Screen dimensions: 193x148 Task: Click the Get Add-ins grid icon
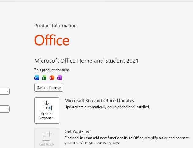(47, 136)
